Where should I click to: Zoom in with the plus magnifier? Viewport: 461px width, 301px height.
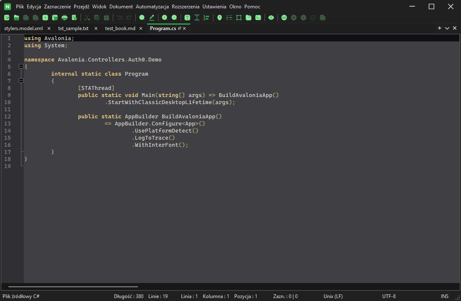coord(165,18)
